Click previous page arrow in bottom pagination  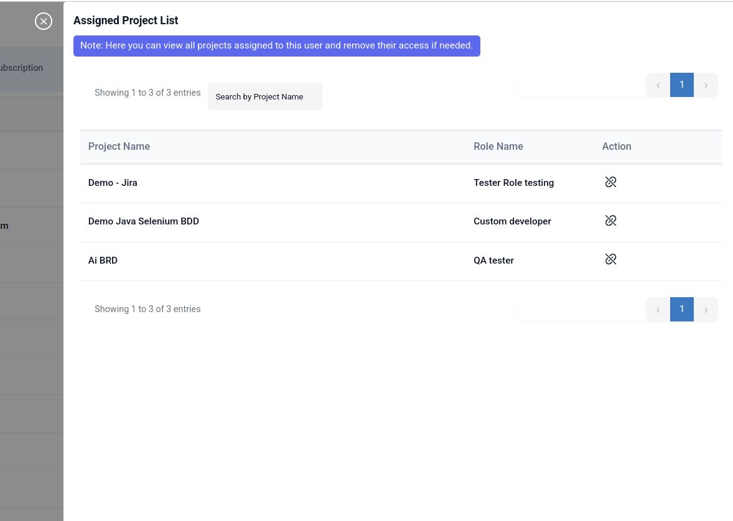point(658,310)
